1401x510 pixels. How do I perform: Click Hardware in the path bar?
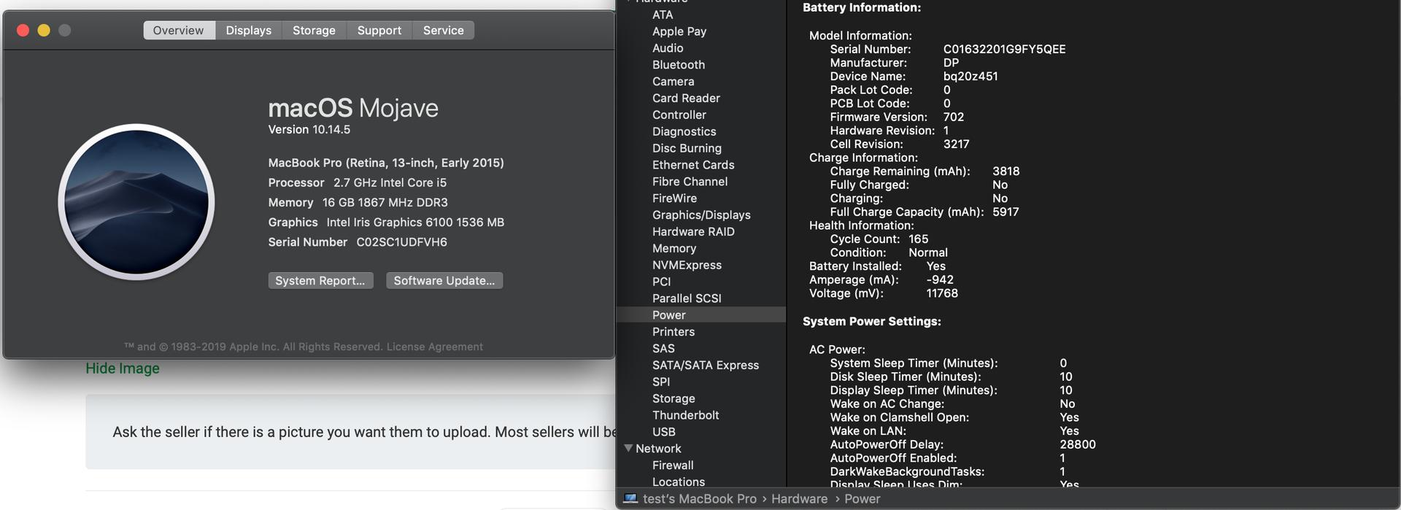pos(799,499)
